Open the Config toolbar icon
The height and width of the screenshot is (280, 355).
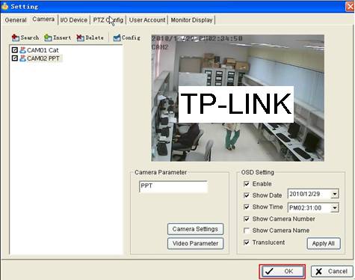coord(117,37)
